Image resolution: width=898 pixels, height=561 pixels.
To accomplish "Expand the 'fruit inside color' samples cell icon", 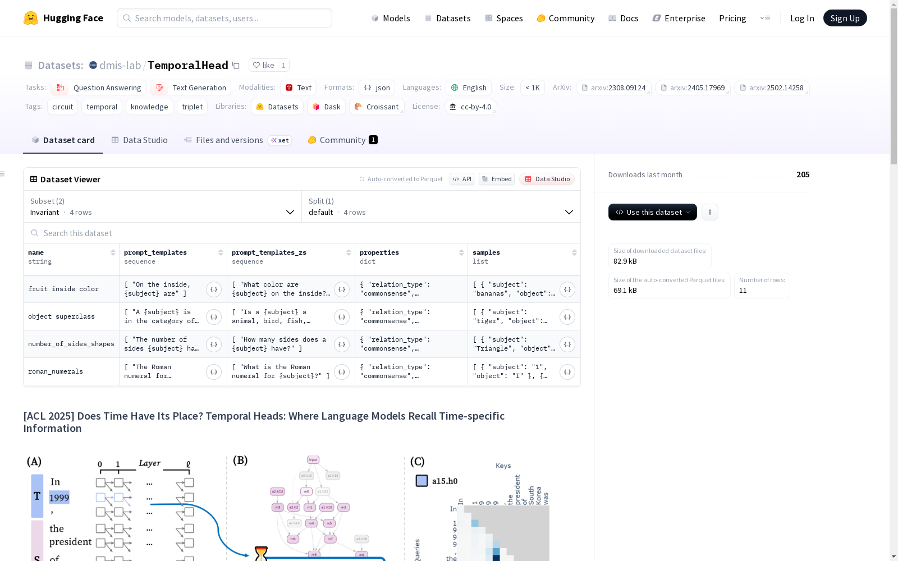I will (567, 289).
